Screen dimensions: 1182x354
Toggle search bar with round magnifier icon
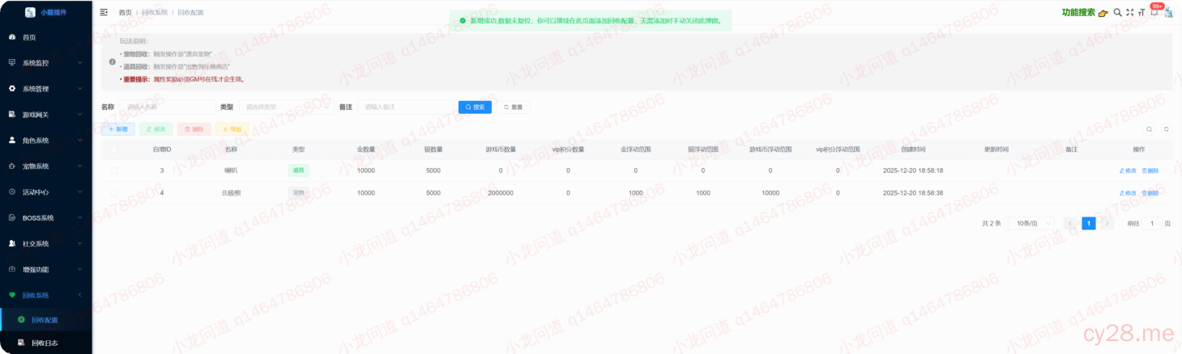1149,129
